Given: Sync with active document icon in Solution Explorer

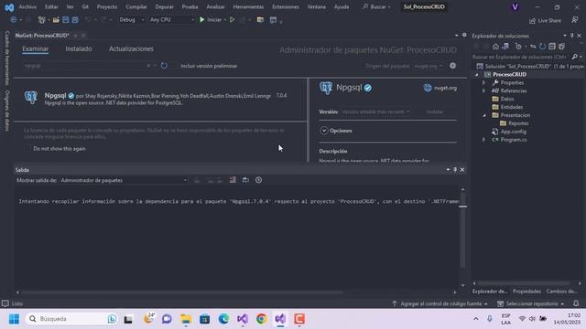Looking at the screenshot, I should tap(533, 47).
